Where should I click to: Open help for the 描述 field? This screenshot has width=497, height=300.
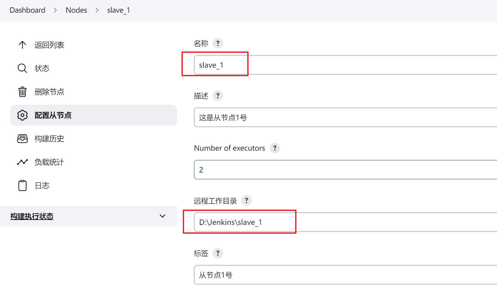click(x=218, y=96)
